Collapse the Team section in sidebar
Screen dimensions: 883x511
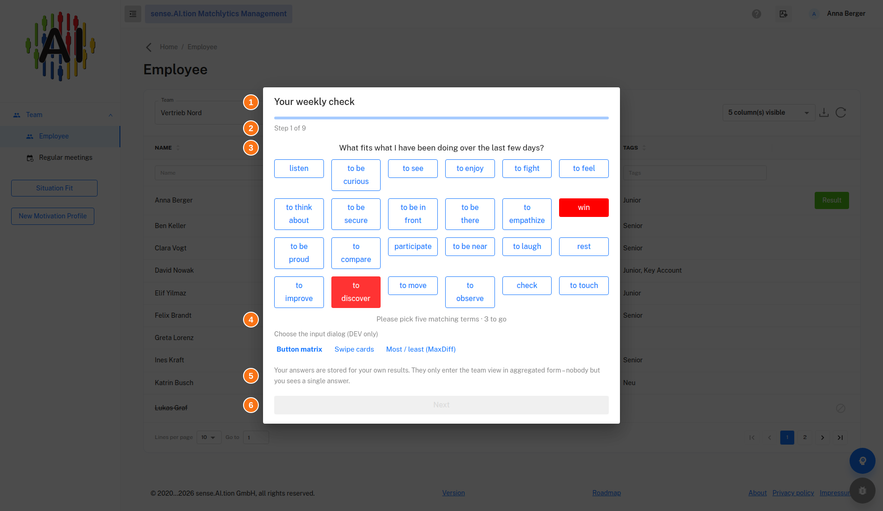coord(111,115)
